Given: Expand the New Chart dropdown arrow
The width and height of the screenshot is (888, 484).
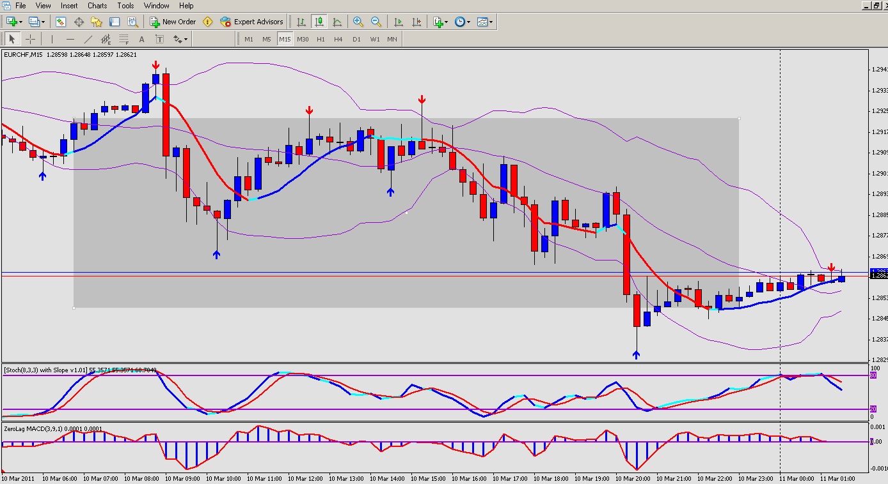Looking at the screenshot, I should [x=21, y=22].
